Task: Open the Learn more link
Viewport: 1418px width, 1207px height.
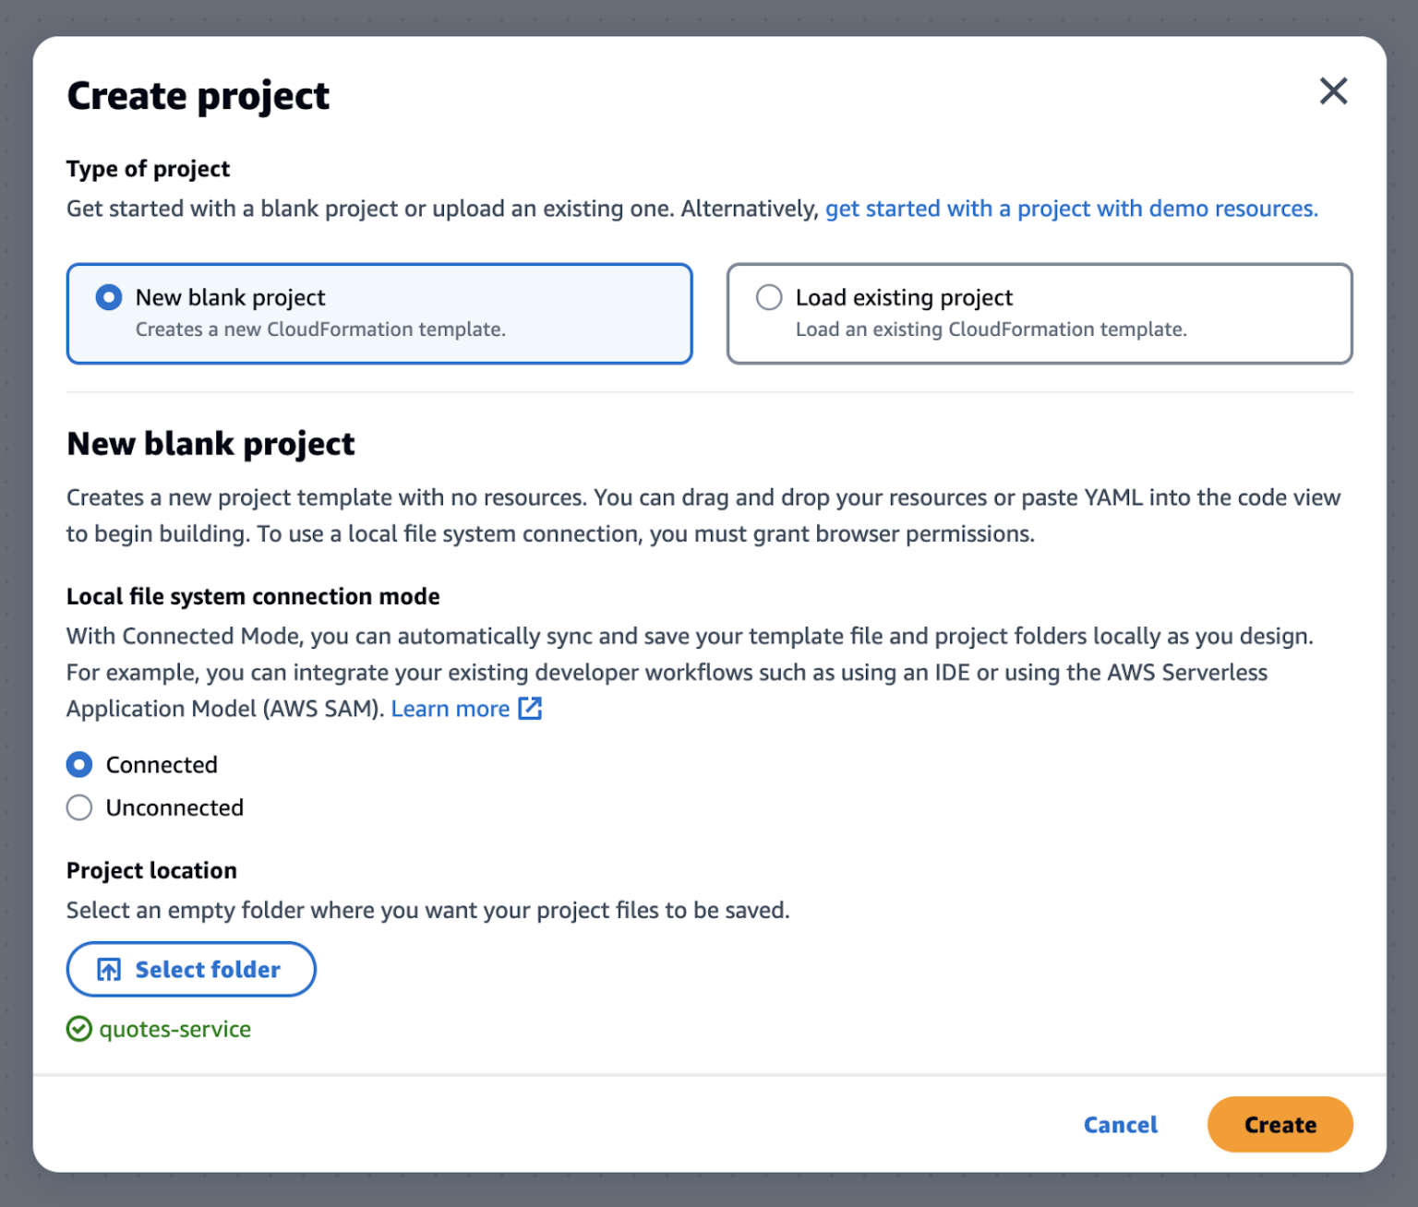Action: (x=450, y=709)
